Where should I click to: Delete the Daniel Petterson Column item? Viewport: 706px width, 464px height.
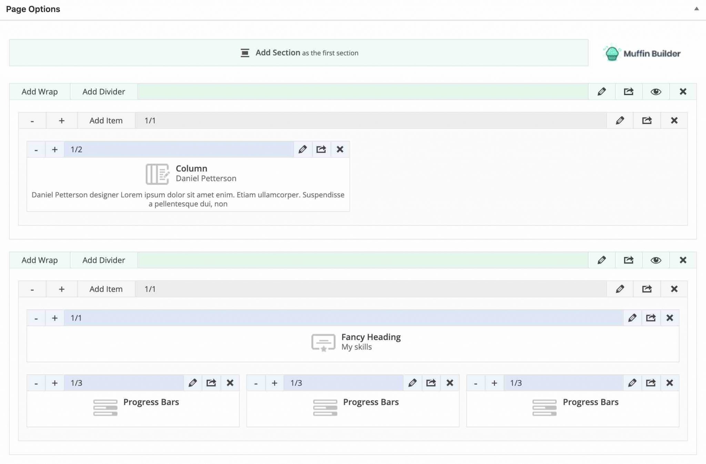[340, 149]
